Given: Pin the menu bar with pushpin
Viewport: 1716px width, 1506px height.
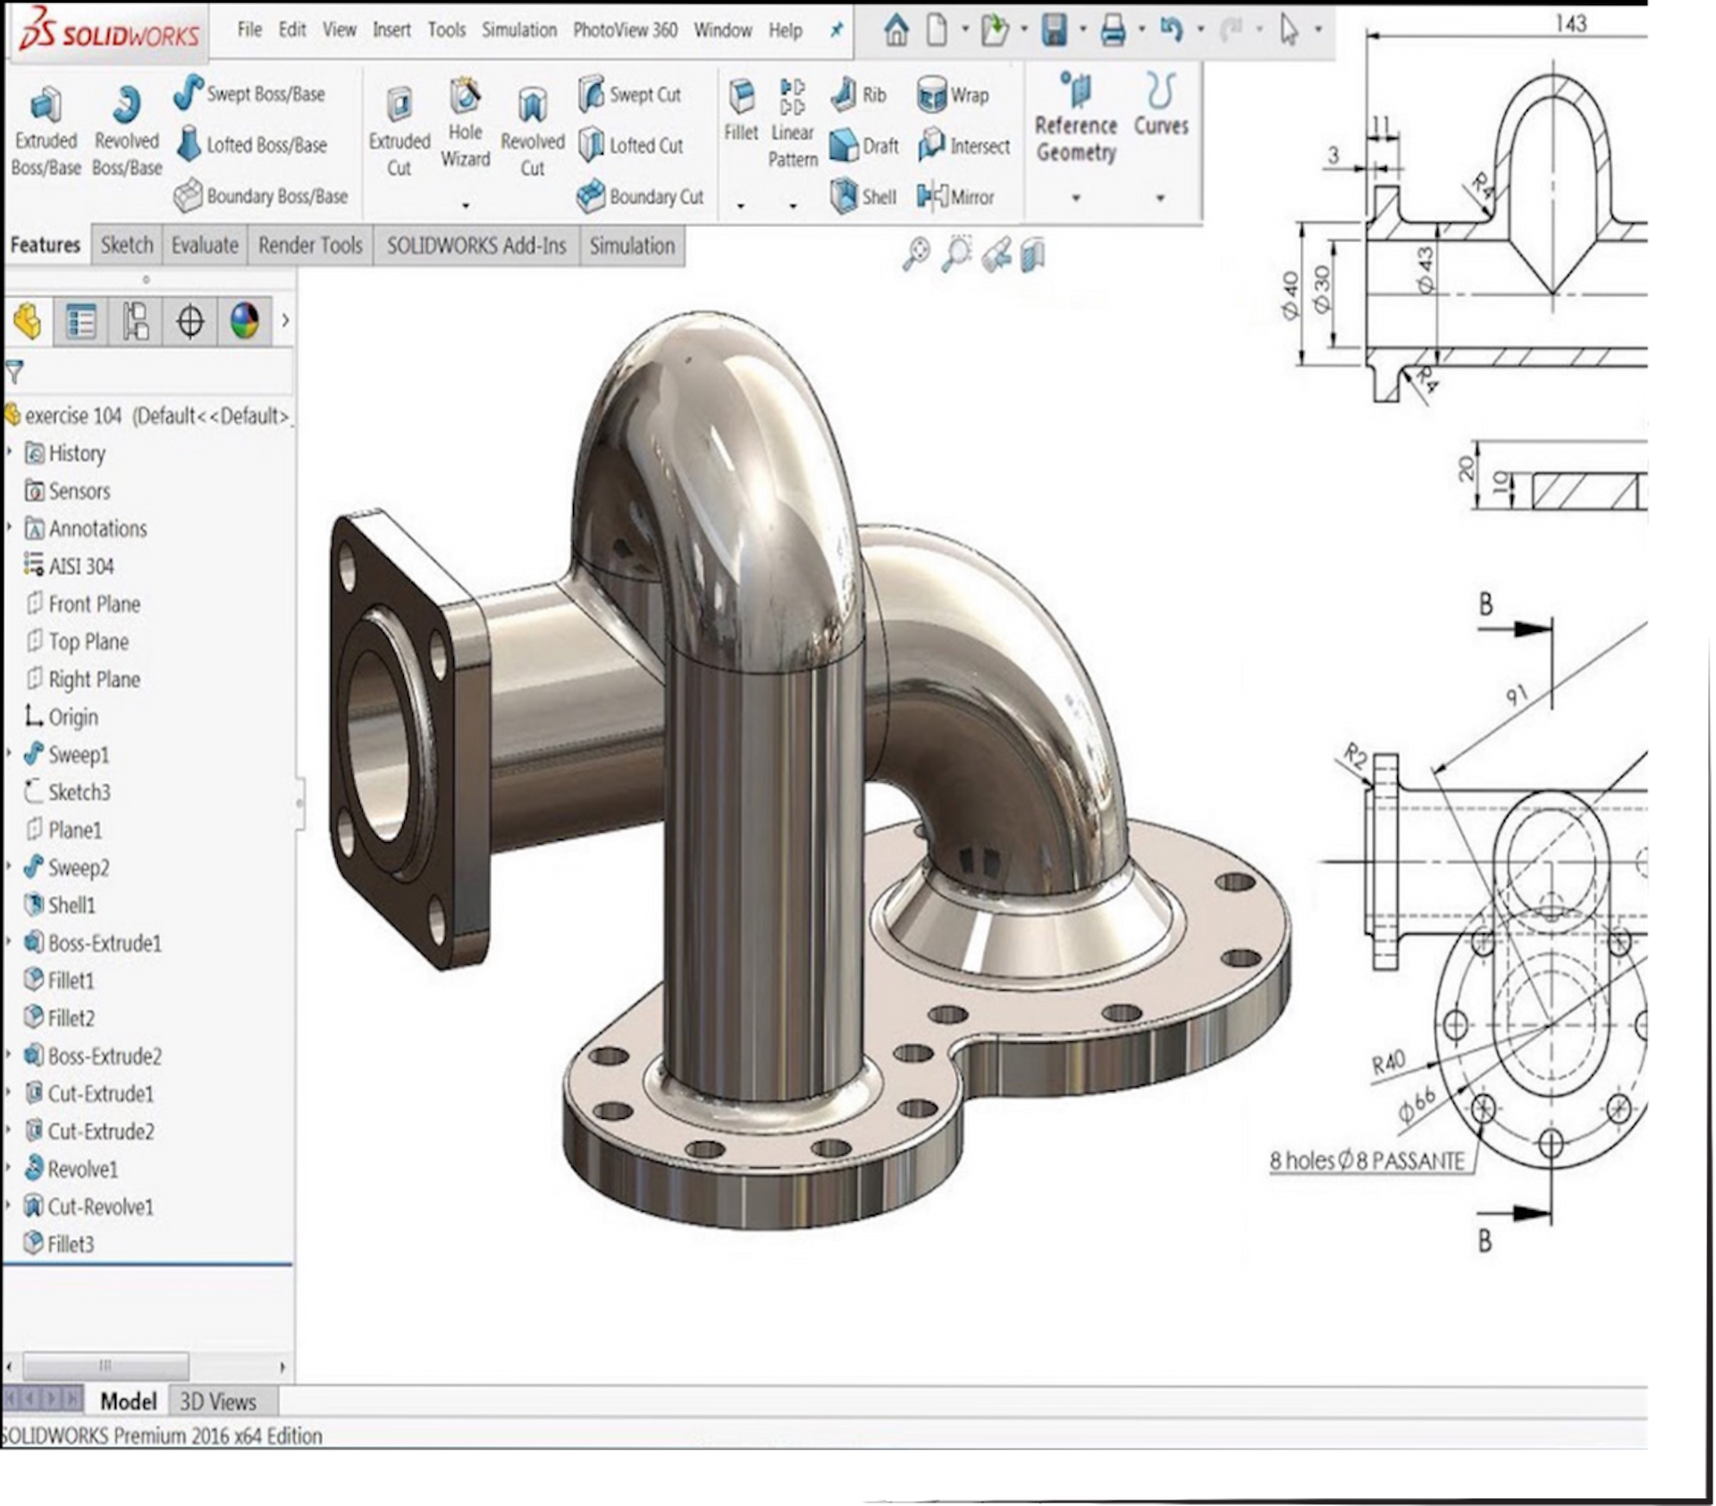Looking at the screenshot, I should 837,30.
